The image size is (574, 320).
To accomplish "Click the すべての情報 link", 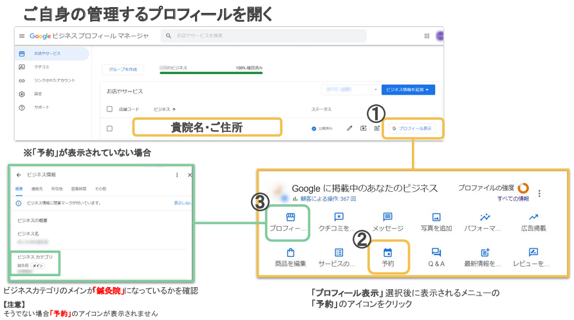I will click(513, 199).
